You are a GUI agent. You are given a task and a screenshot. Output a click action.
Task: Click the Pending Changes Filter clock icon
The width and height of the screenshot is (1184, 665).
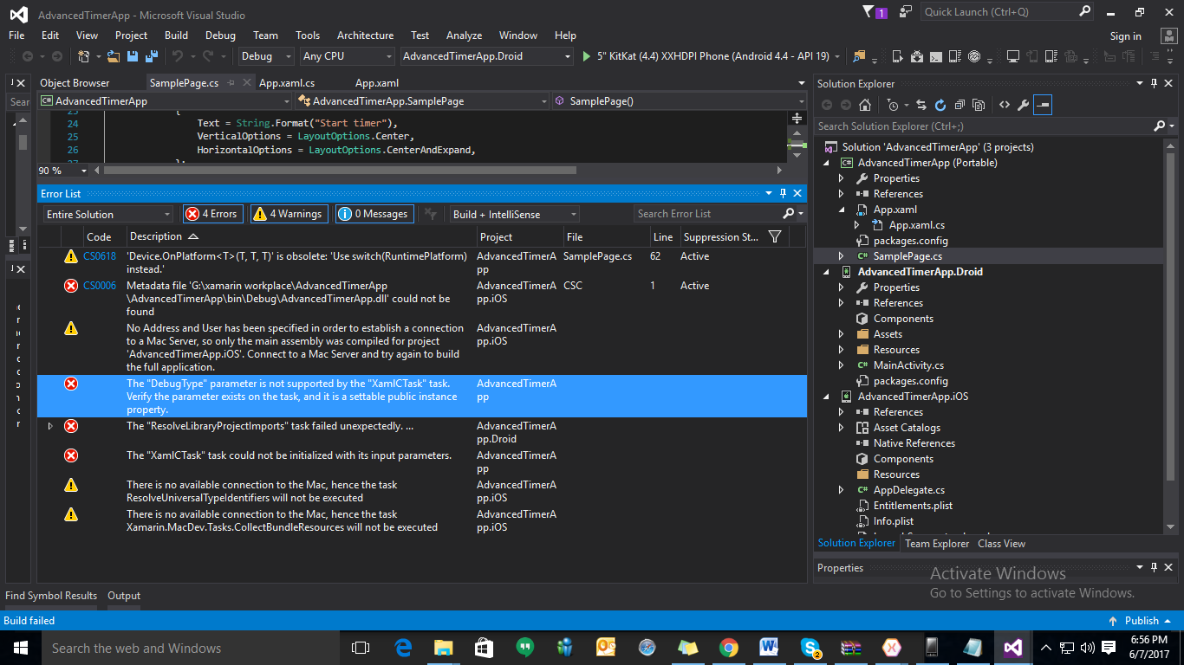click(x=894, y=105)
